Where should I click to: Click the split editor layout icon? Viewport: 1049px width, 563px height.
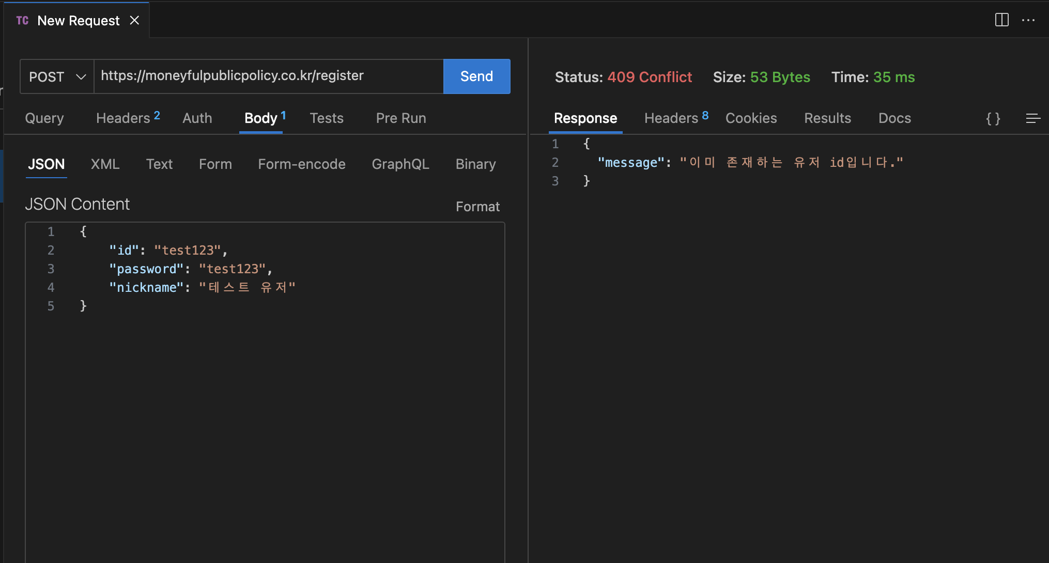pos(1001,20)
